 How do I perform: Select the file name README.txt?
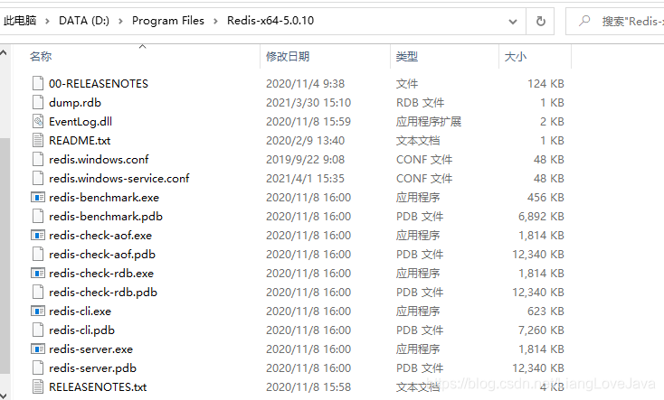click(x=80, y=140)
